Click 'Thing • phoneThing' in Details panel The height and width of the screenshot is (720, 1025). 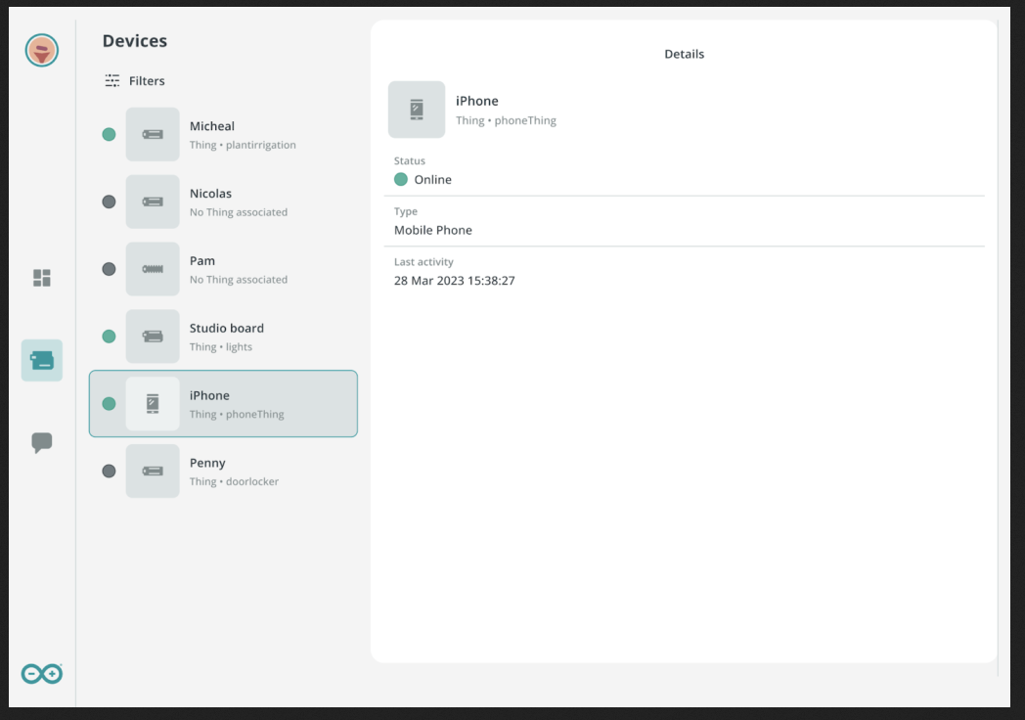coord(506,121)
